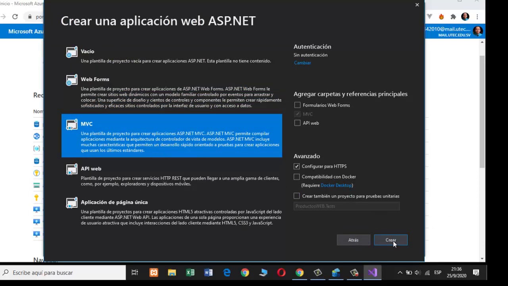Select Aplicación de página única template icon
Image resolution: width=508 pixels, height=286 pixels.
(72, 203)
